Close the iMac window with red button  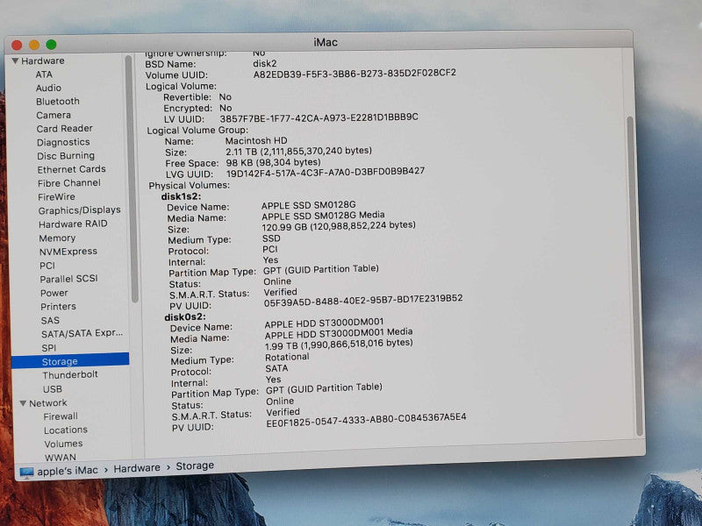click(17, 45)
